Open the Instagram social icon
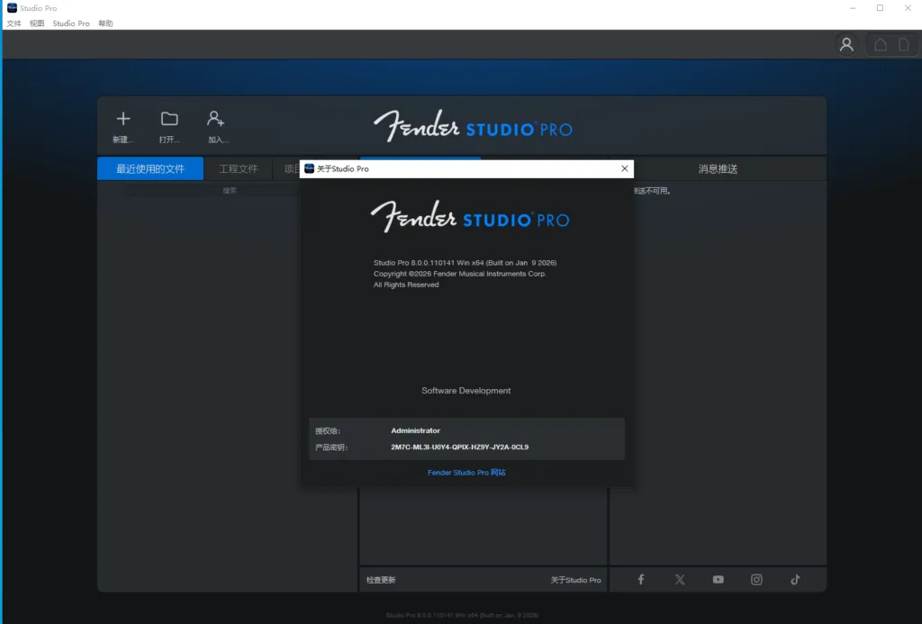 pos(756,579)
